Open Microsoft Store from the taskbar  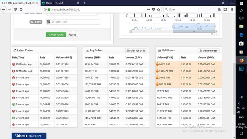[x=241, y=43]
